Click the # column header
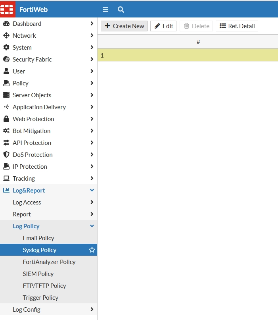Image resolution: width=278 pixels, height=320 pixels. [x=198, y=42]
